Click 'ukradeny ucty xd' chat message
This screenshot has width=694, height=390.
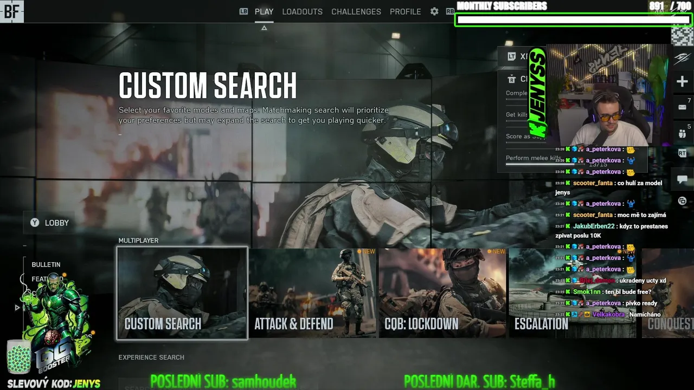(x=611, y=281)
